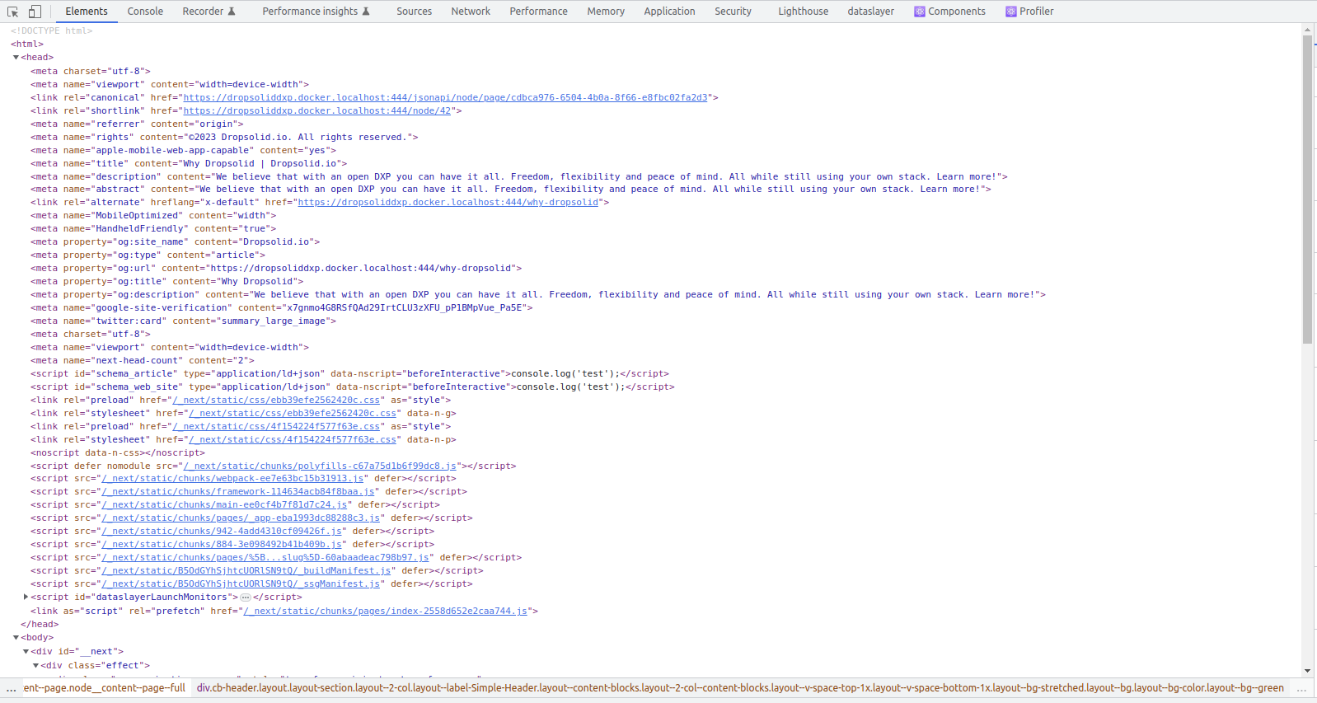Switch to the Elements tab
This screenshot has height=703, width=1317.
(x=87, y=12)
